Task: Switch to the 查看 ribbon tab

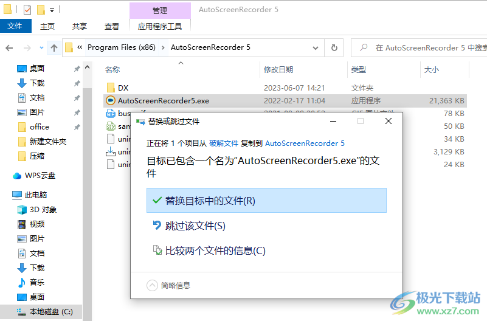Action: [112, 26]
